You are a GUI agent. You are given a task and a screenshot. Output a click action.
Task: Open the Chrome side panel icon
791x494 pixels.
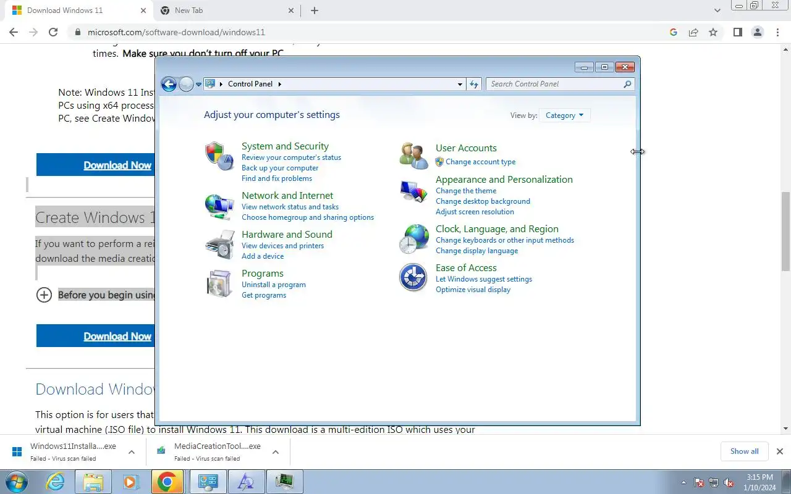[x=737, y=32]
